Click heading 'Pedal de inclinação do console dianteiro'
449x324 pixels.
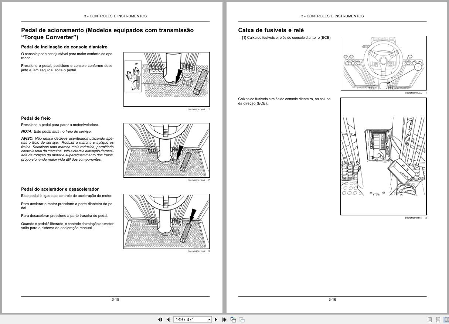[64, 47]
